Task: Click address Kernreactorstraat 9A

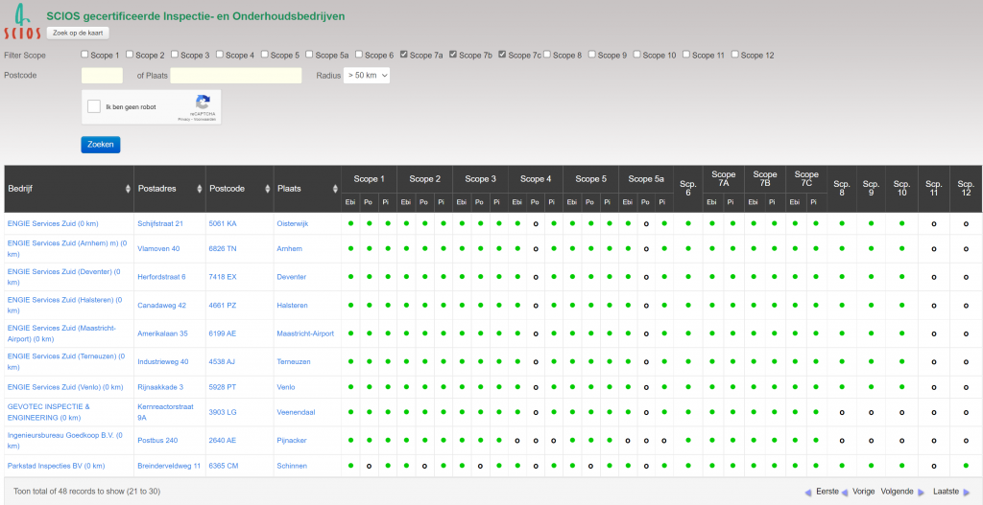Action: pyautogui.click(x=165, y=412)
